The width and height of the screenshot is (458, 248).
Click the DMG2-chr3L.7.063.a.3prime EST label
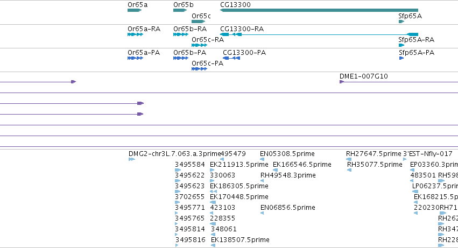click(x=174, y=154)
